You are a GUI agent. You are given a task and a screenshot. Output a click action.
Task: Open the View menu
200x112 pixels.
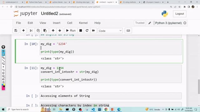[43, 23]
